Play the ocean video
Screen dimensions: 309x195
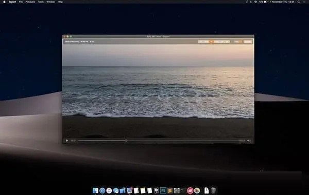[x=67, y=141]
